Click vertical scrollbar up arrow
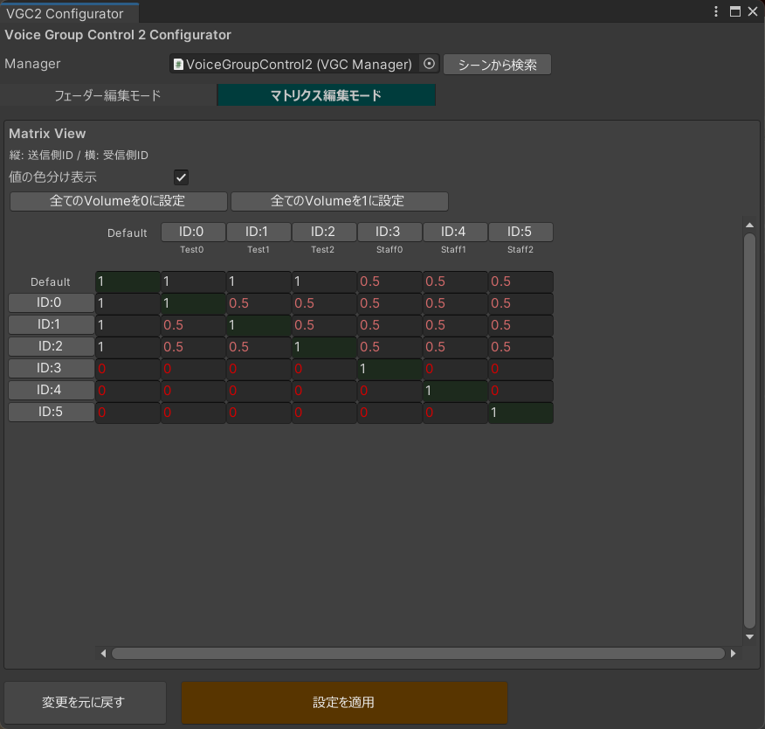Image resolution: width=765 pixels, height=729 pixels. coord(749,225)
